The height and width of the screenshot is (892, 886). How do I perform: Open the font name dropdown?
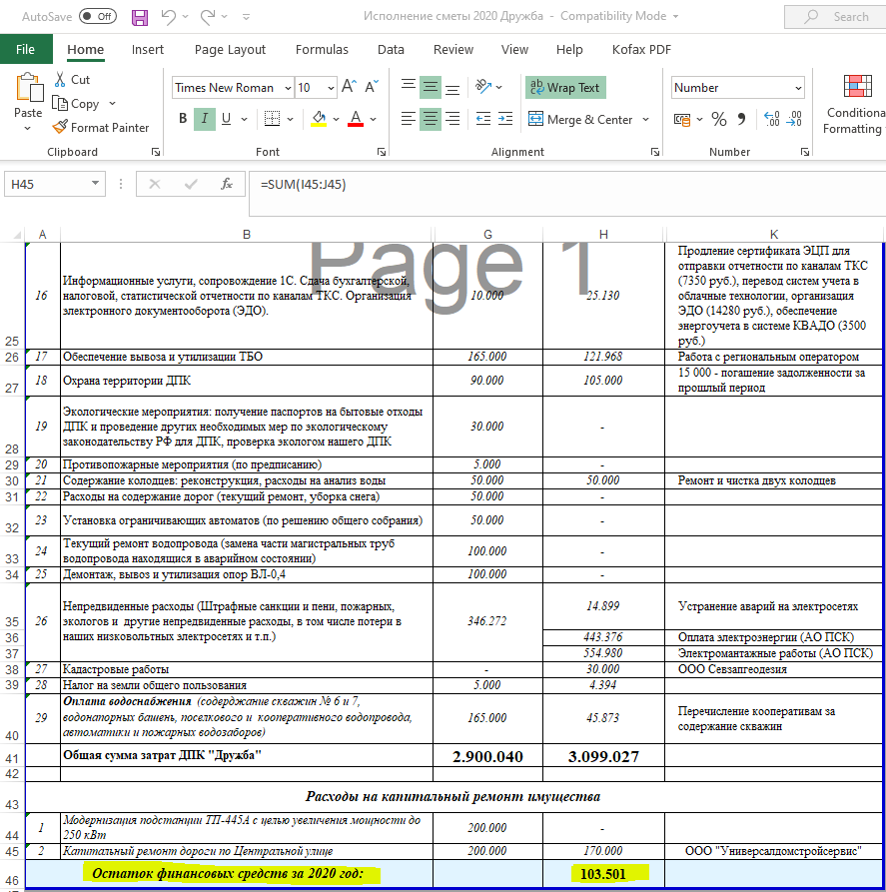tap(288, 88)
